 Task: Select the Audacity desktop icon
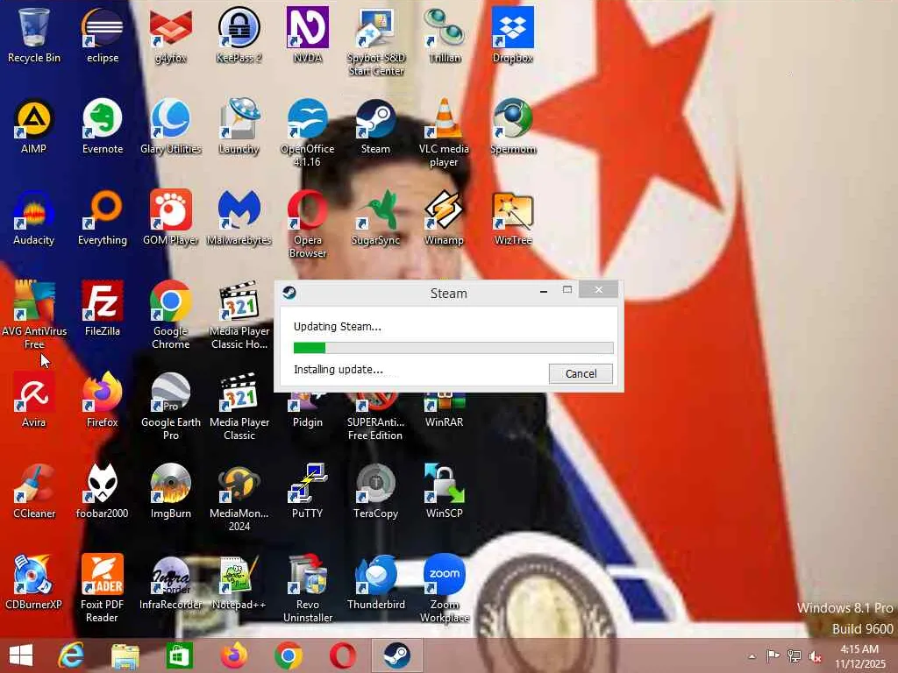point(34,218)
